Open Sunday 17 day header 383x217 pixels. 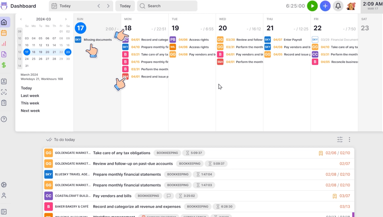coord(80,28)
